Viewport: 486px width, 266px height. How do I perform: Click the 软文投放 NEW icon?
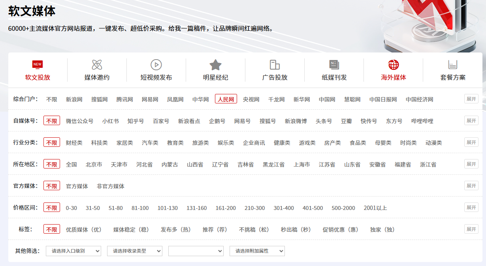pos(38,64)
